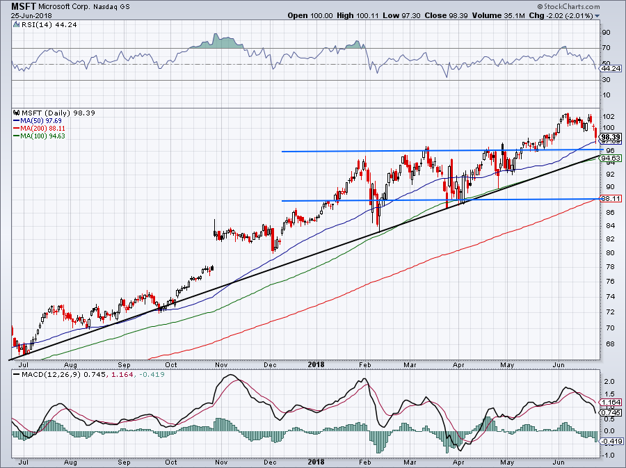This screenshot has height=468, width=626.
Task: Click the Jul label under the MACD panel
Action: click(x=23, y=462)
